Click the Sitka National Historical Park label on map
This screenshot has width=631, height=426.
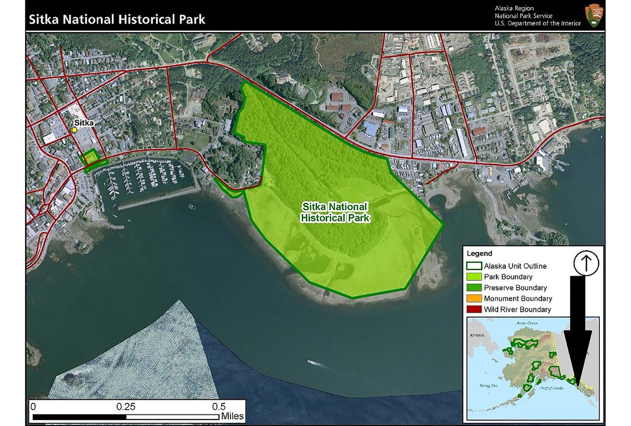point(337,210)
